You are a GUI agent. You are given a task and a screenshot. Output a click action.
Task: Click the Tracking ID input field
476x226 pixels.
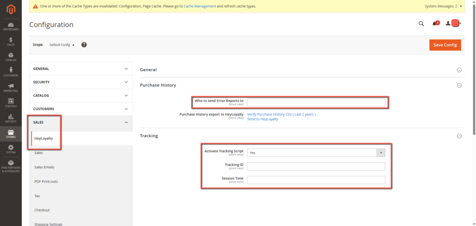(x=316, y=166)
